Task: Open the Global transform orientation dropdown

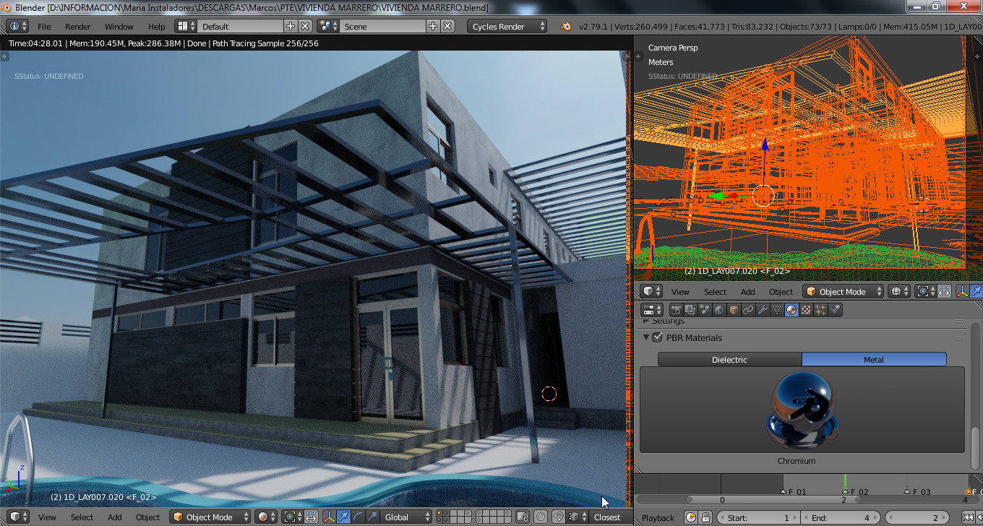Action: [406, 517]
